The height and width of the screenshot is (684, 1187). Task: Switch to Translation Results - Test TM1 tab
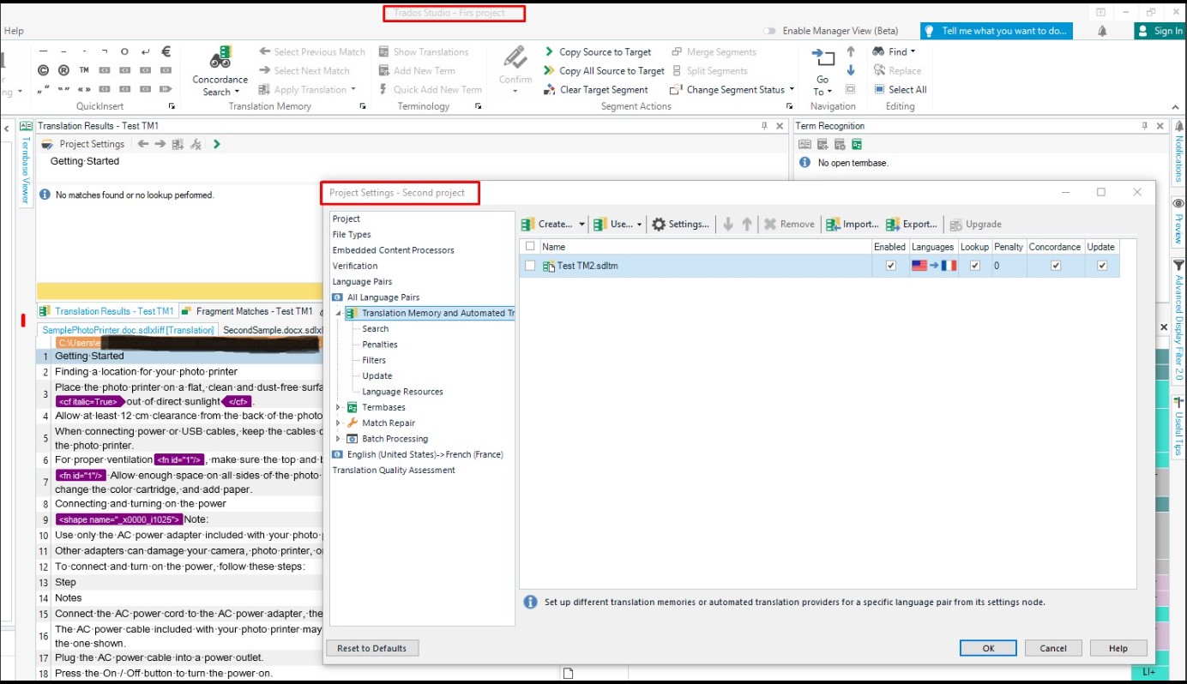107,311
